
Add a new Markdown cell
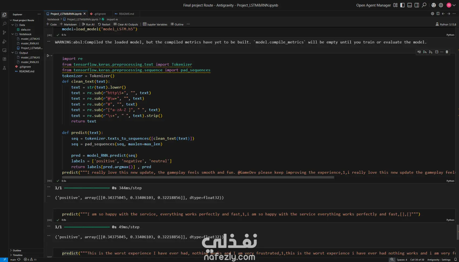pos(68,24)
